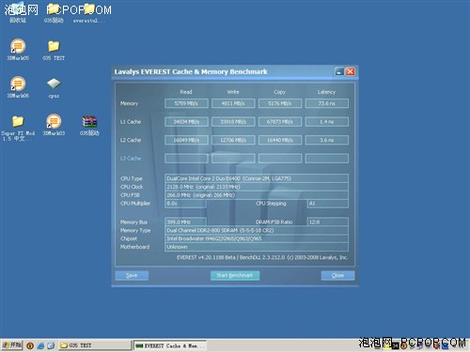Image resolution: width=470 pixels, height=352 pixels.
Task: Select the Recycle Bin desktop icon
Action: pyautogui.click(x=18, y=12)
